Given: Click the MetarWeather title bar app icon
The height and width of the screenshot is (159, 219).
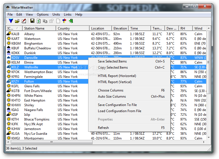Looking at the screenshot, I should (x=8, y=8).
